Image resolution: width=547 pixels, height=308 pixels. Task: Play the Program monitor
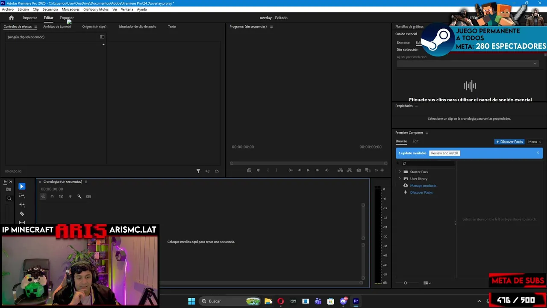[x=308, y=170]
